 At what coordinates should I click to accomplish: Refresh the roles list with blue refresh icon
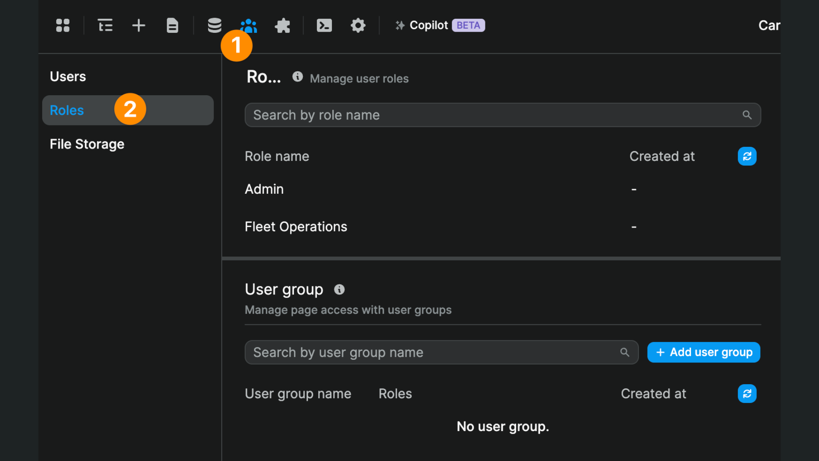[747, 156]
